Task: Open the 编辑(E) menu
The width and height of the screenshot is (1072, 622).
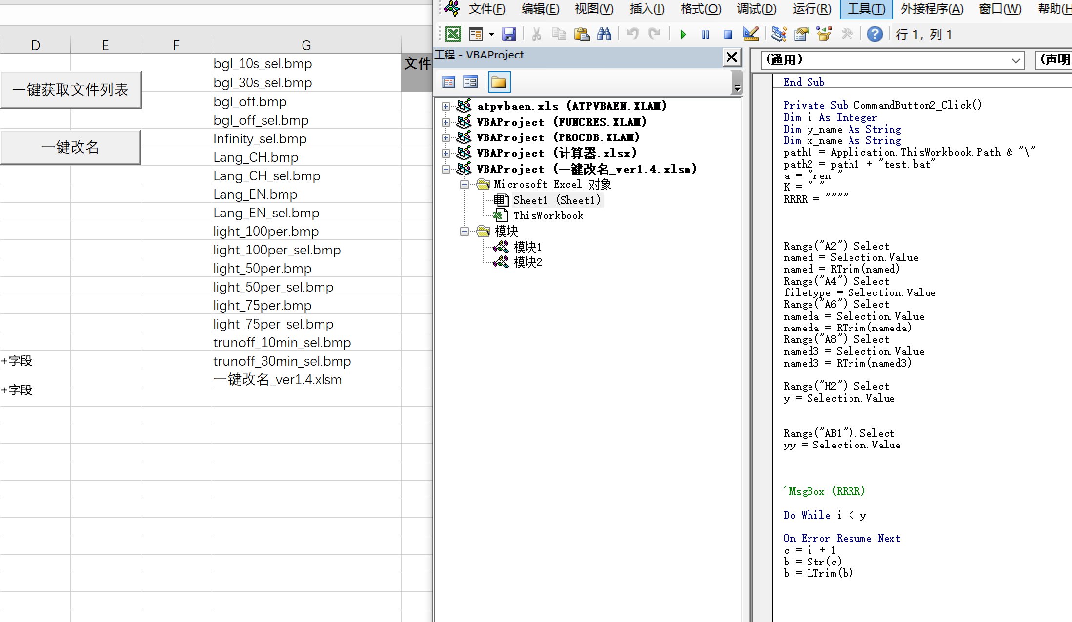Action: click(540, 9)
